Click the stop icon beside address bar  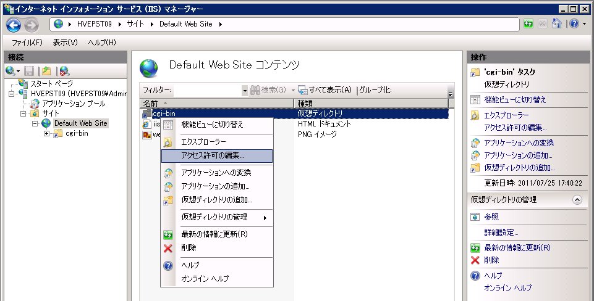[x=543, y=24]
